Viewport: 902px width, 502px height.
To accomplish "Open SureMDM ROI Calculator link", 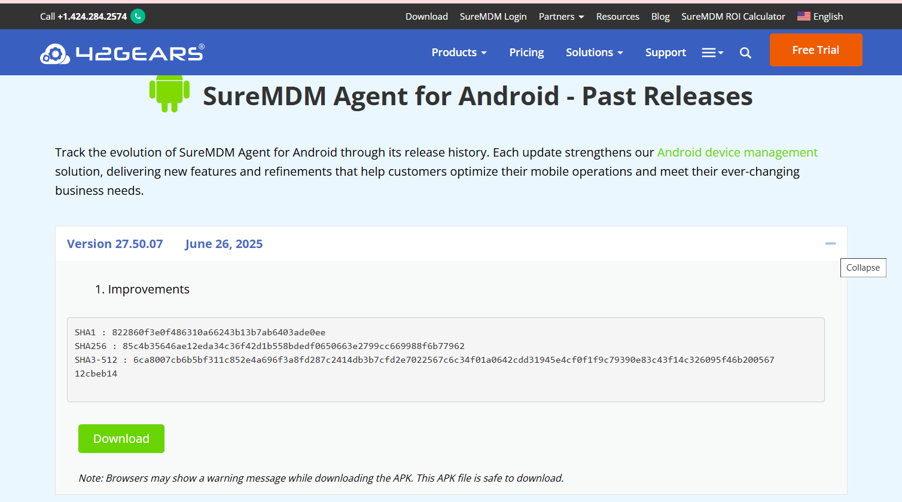I will [x=733, y=17].
